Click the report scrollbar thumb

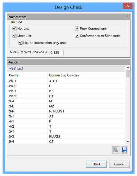click(128, 74)
